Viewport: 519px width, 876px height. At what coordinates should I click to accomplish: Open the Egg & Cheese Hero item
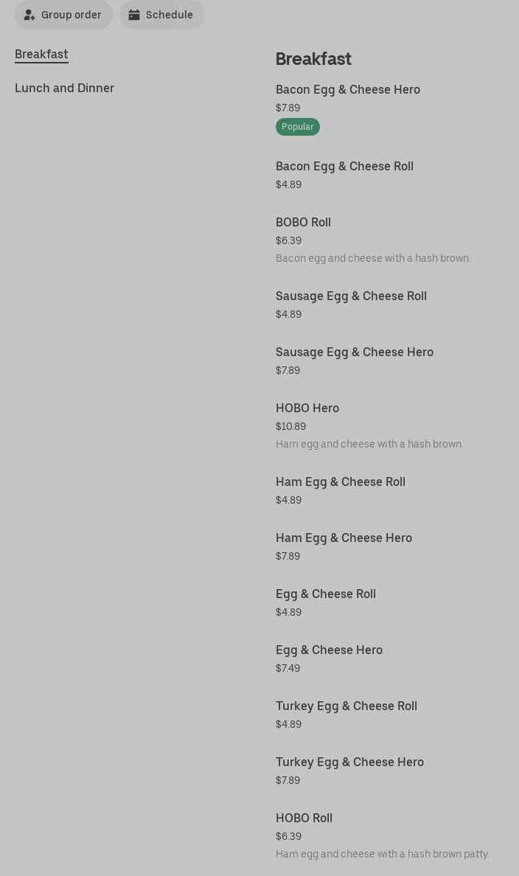tap(329, 650)
